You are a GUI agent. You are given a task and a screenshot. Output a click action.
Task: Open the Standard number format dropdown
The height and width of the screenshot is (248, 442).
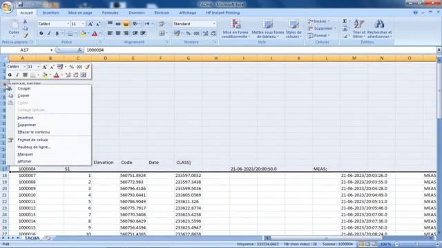[214, 24]
